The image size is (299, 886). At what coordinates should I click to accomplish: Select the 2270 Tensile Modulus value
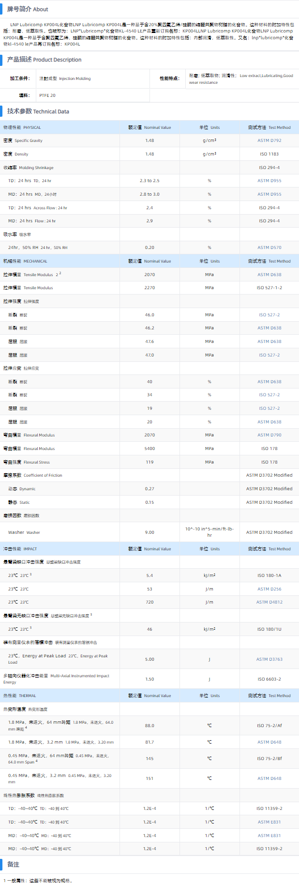[149, 288]
